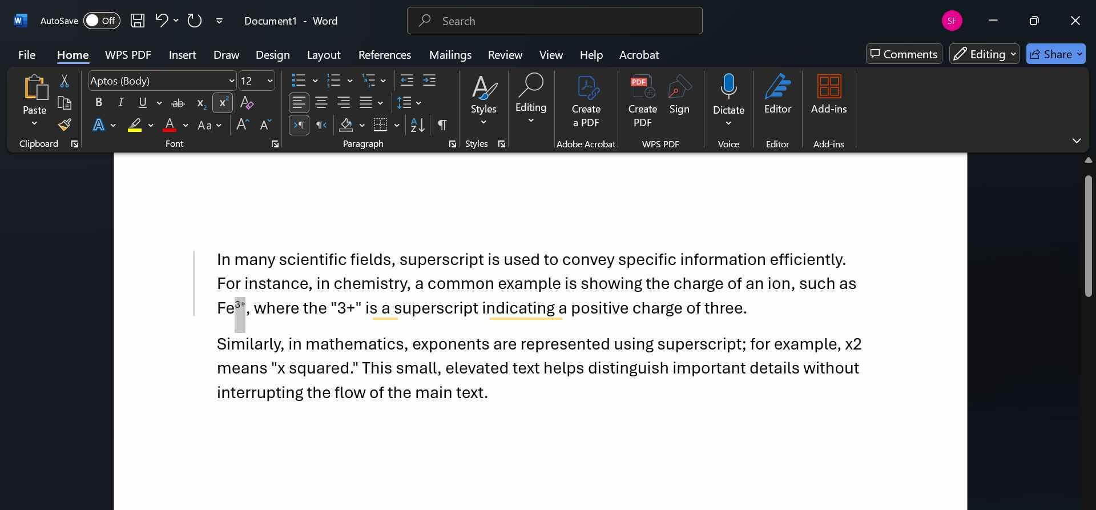
Task: Switch to the References tab
Action: coord(384,55)
